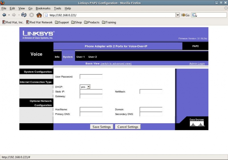Follow the switch to advanced view link
Viewport: 228px width, 160px height.
point(116,64)
